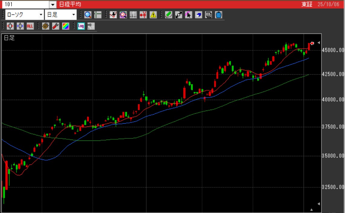
Task: Choose the diagonal trend line tool
Action: [179, 15]
